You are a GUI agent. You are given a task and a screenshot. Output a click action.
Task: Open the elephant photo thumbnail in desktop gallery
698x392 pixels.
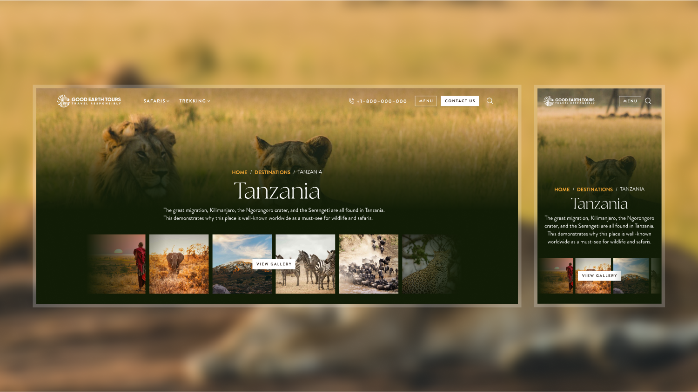click(x=179, y=264)
